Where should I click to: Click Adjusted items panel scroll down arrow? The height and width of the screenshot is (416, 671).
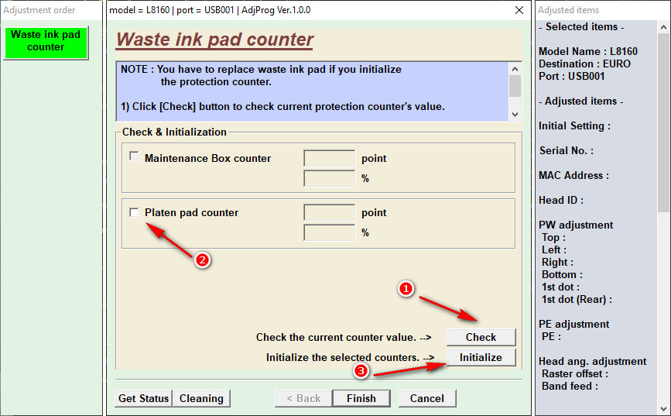[663, 407]
